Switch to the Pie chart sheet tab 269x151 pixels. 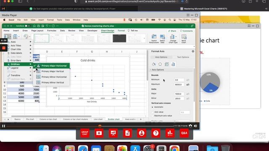pos(30,119)
